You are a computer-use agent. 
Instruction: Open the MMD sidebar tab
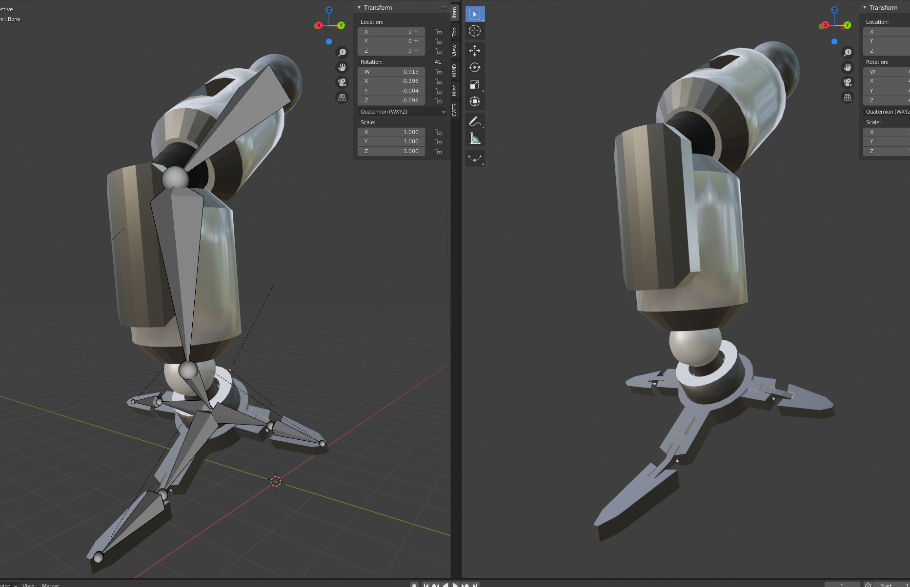tap(454, 70)
